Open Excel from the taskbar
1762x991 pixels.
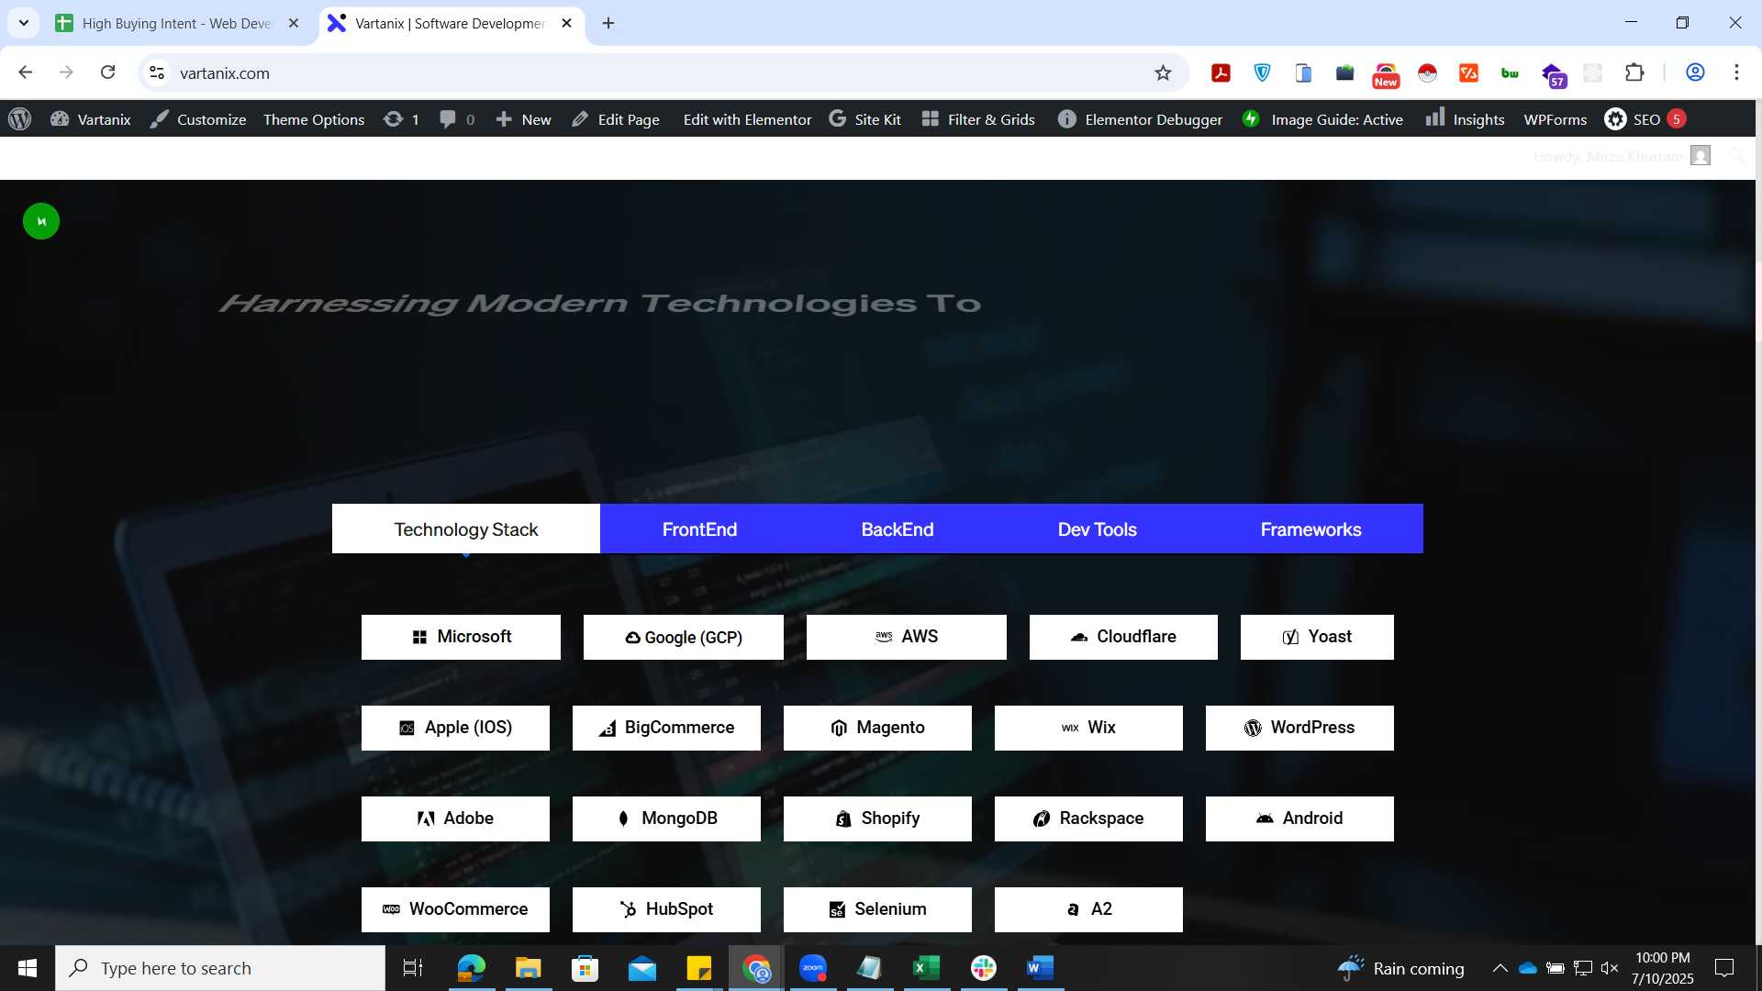[x=926, y=968]
